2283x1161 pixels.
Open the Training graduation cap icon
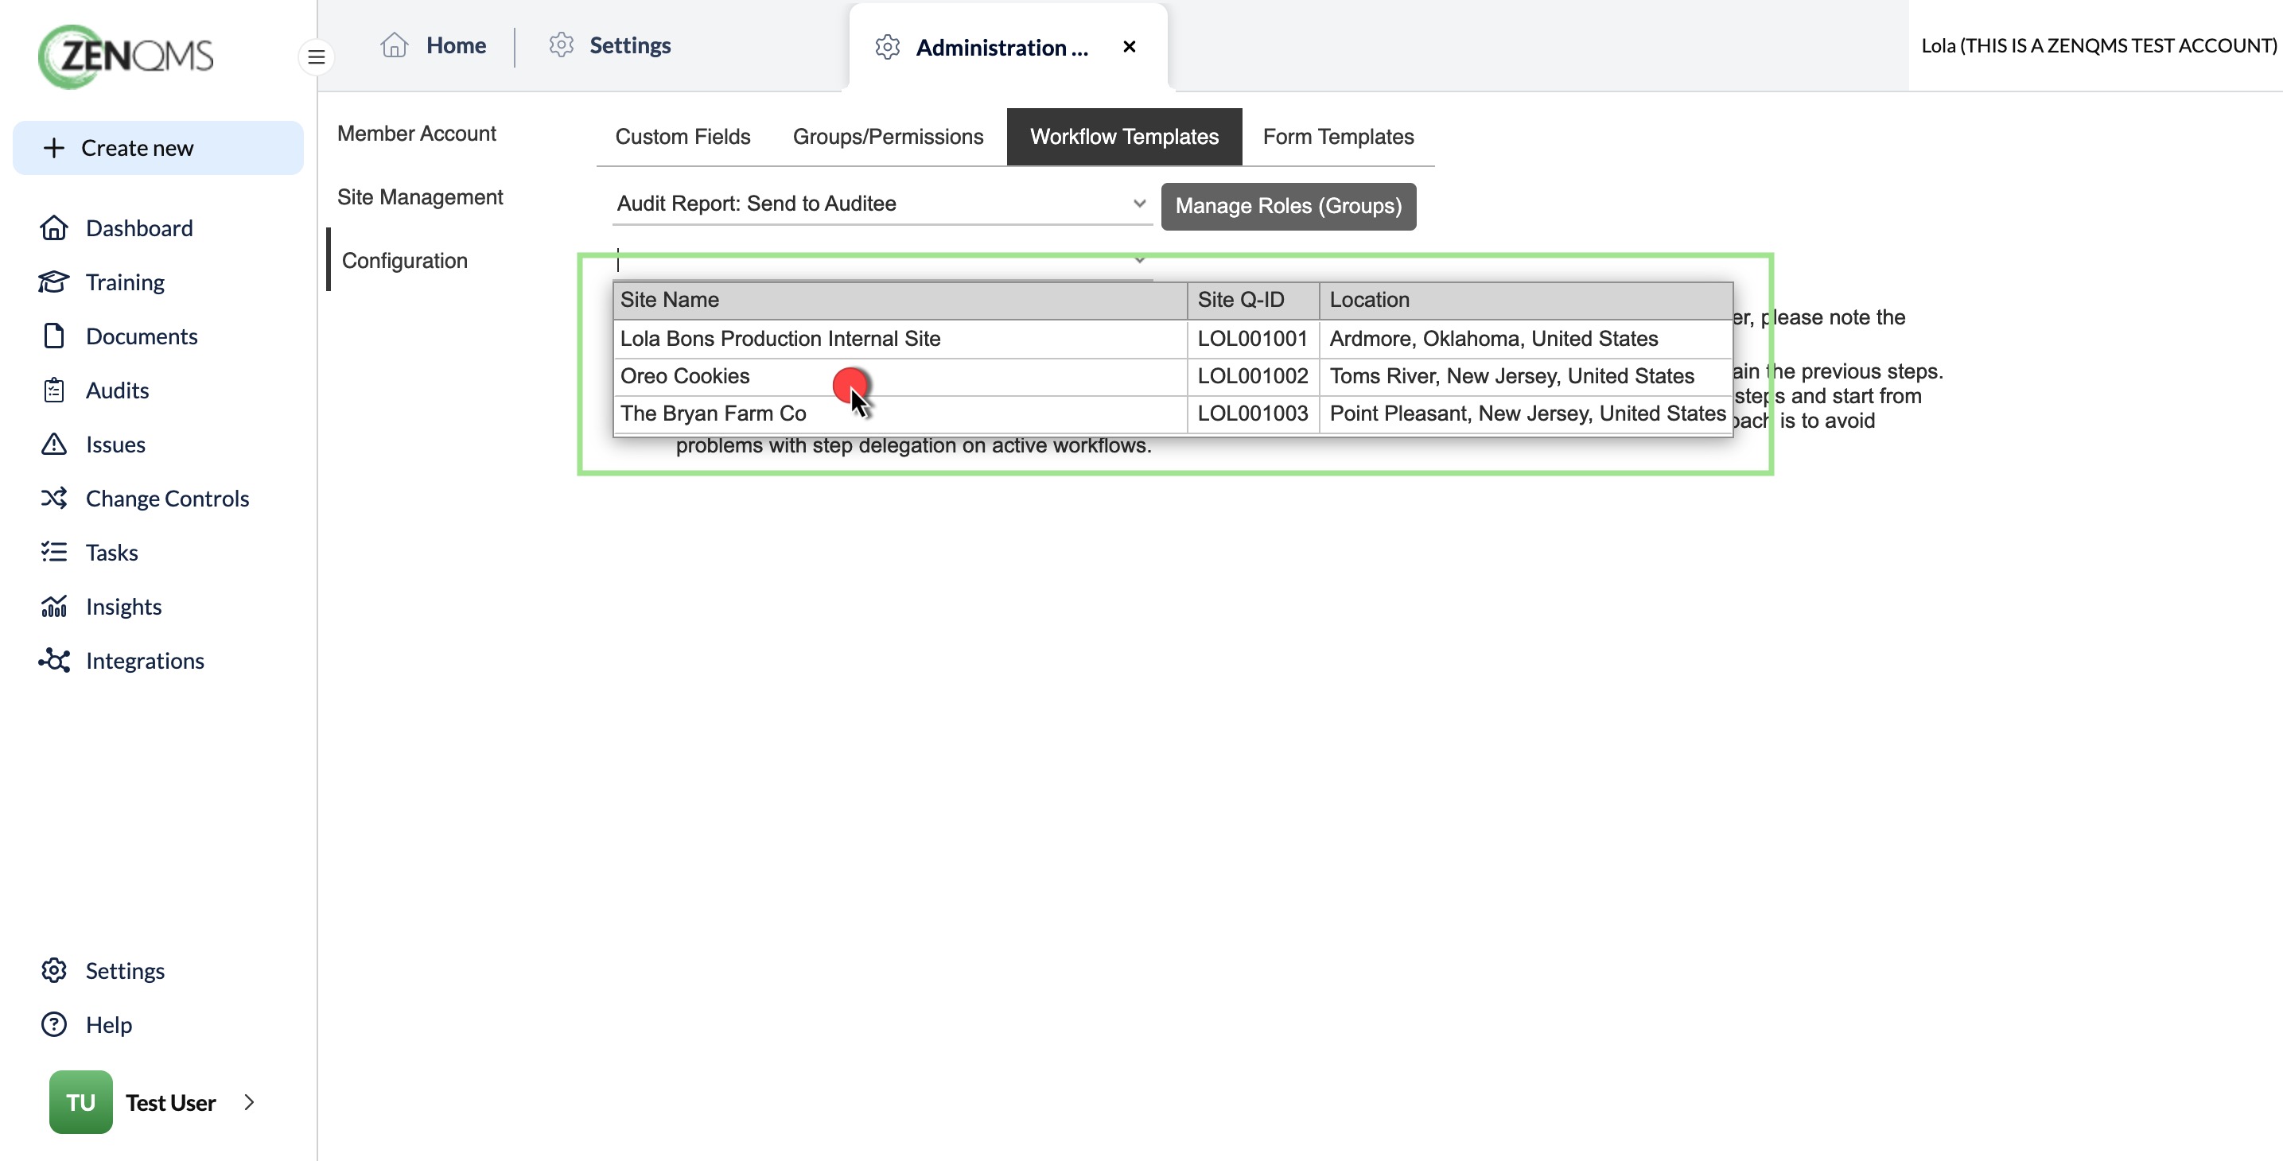(54, 282)
